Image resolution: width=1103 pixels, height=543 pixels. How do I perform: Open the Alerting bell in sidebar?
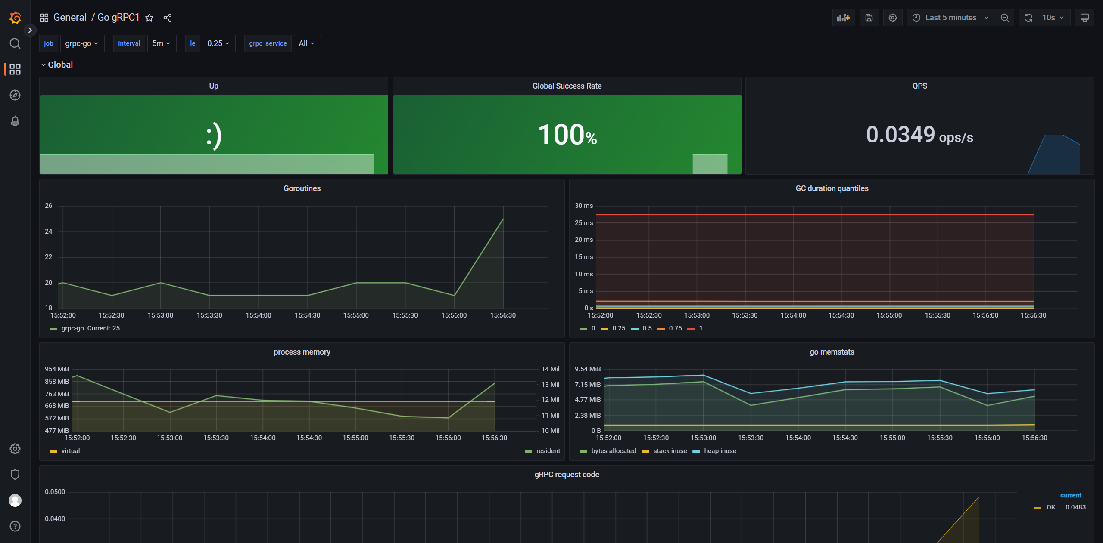15,121
